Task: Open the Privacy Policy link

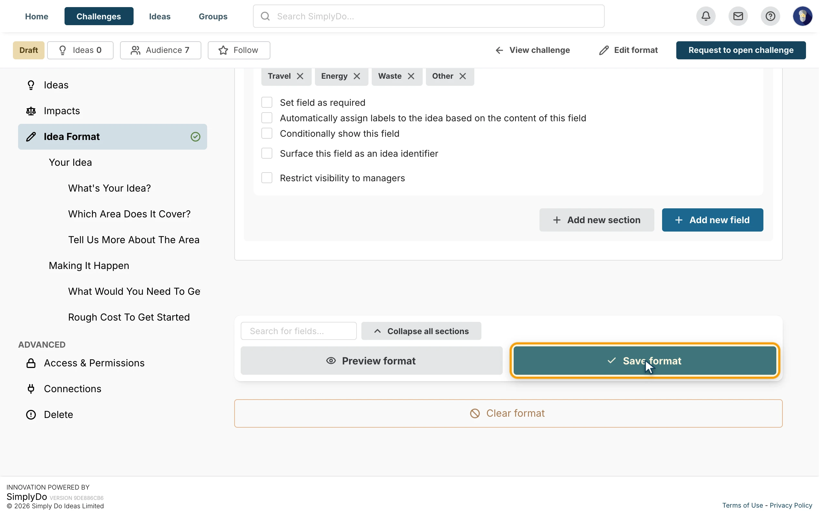Action: point(791,505)
